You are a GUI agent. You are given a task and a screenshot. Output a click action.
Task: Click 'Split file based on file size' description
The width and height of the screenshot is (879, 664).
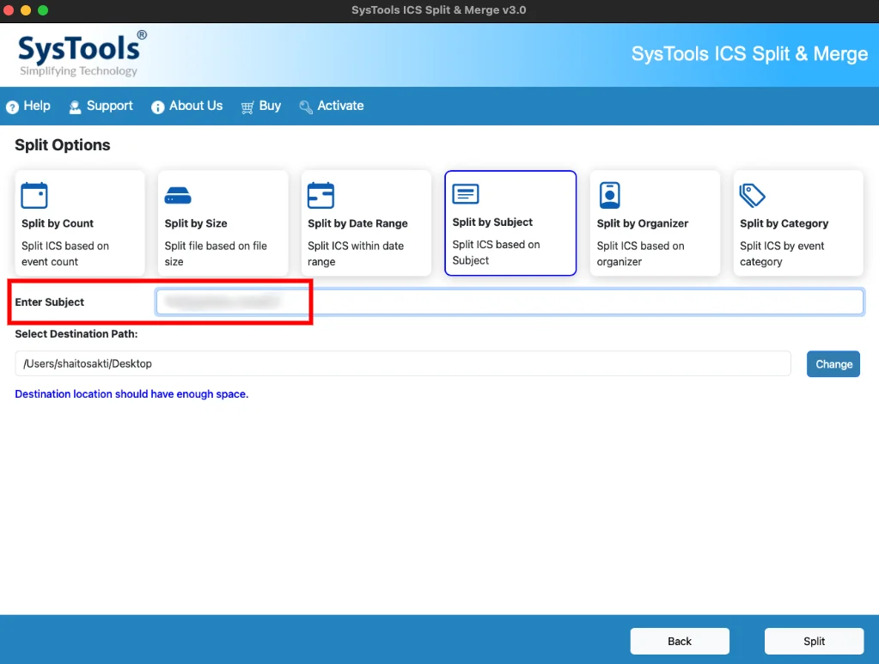[x=216, y=254]
